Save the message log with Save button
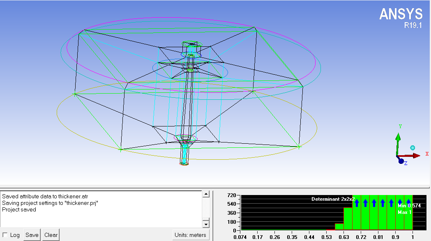Screen dimensions: 431x241 point(32,235)
